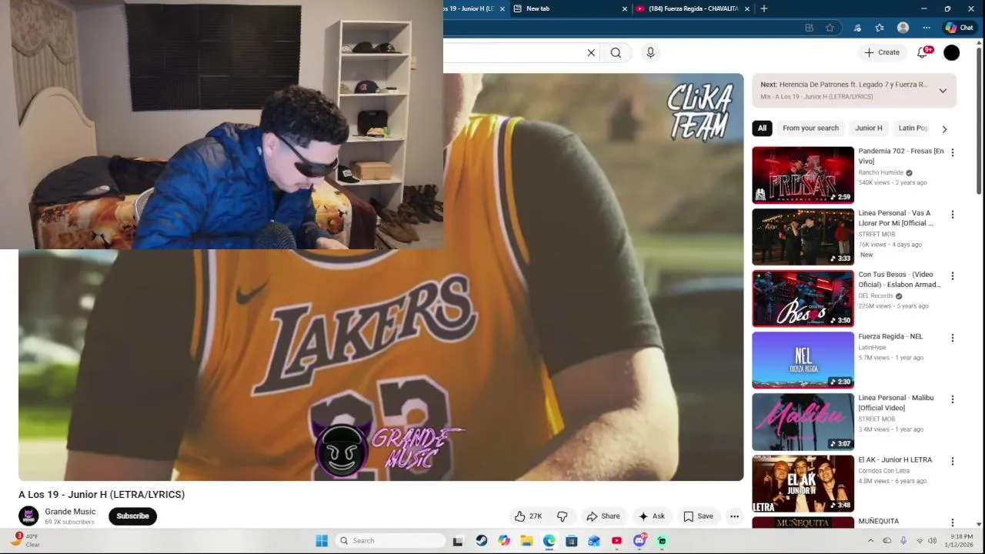Show hidden system tray icons
Image resolution: width=985 pixels, height=554 pixels.
(870, 541)
